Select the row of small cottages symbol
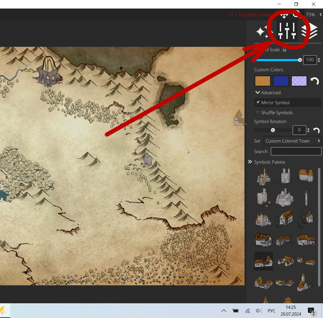 coord(306,261)
